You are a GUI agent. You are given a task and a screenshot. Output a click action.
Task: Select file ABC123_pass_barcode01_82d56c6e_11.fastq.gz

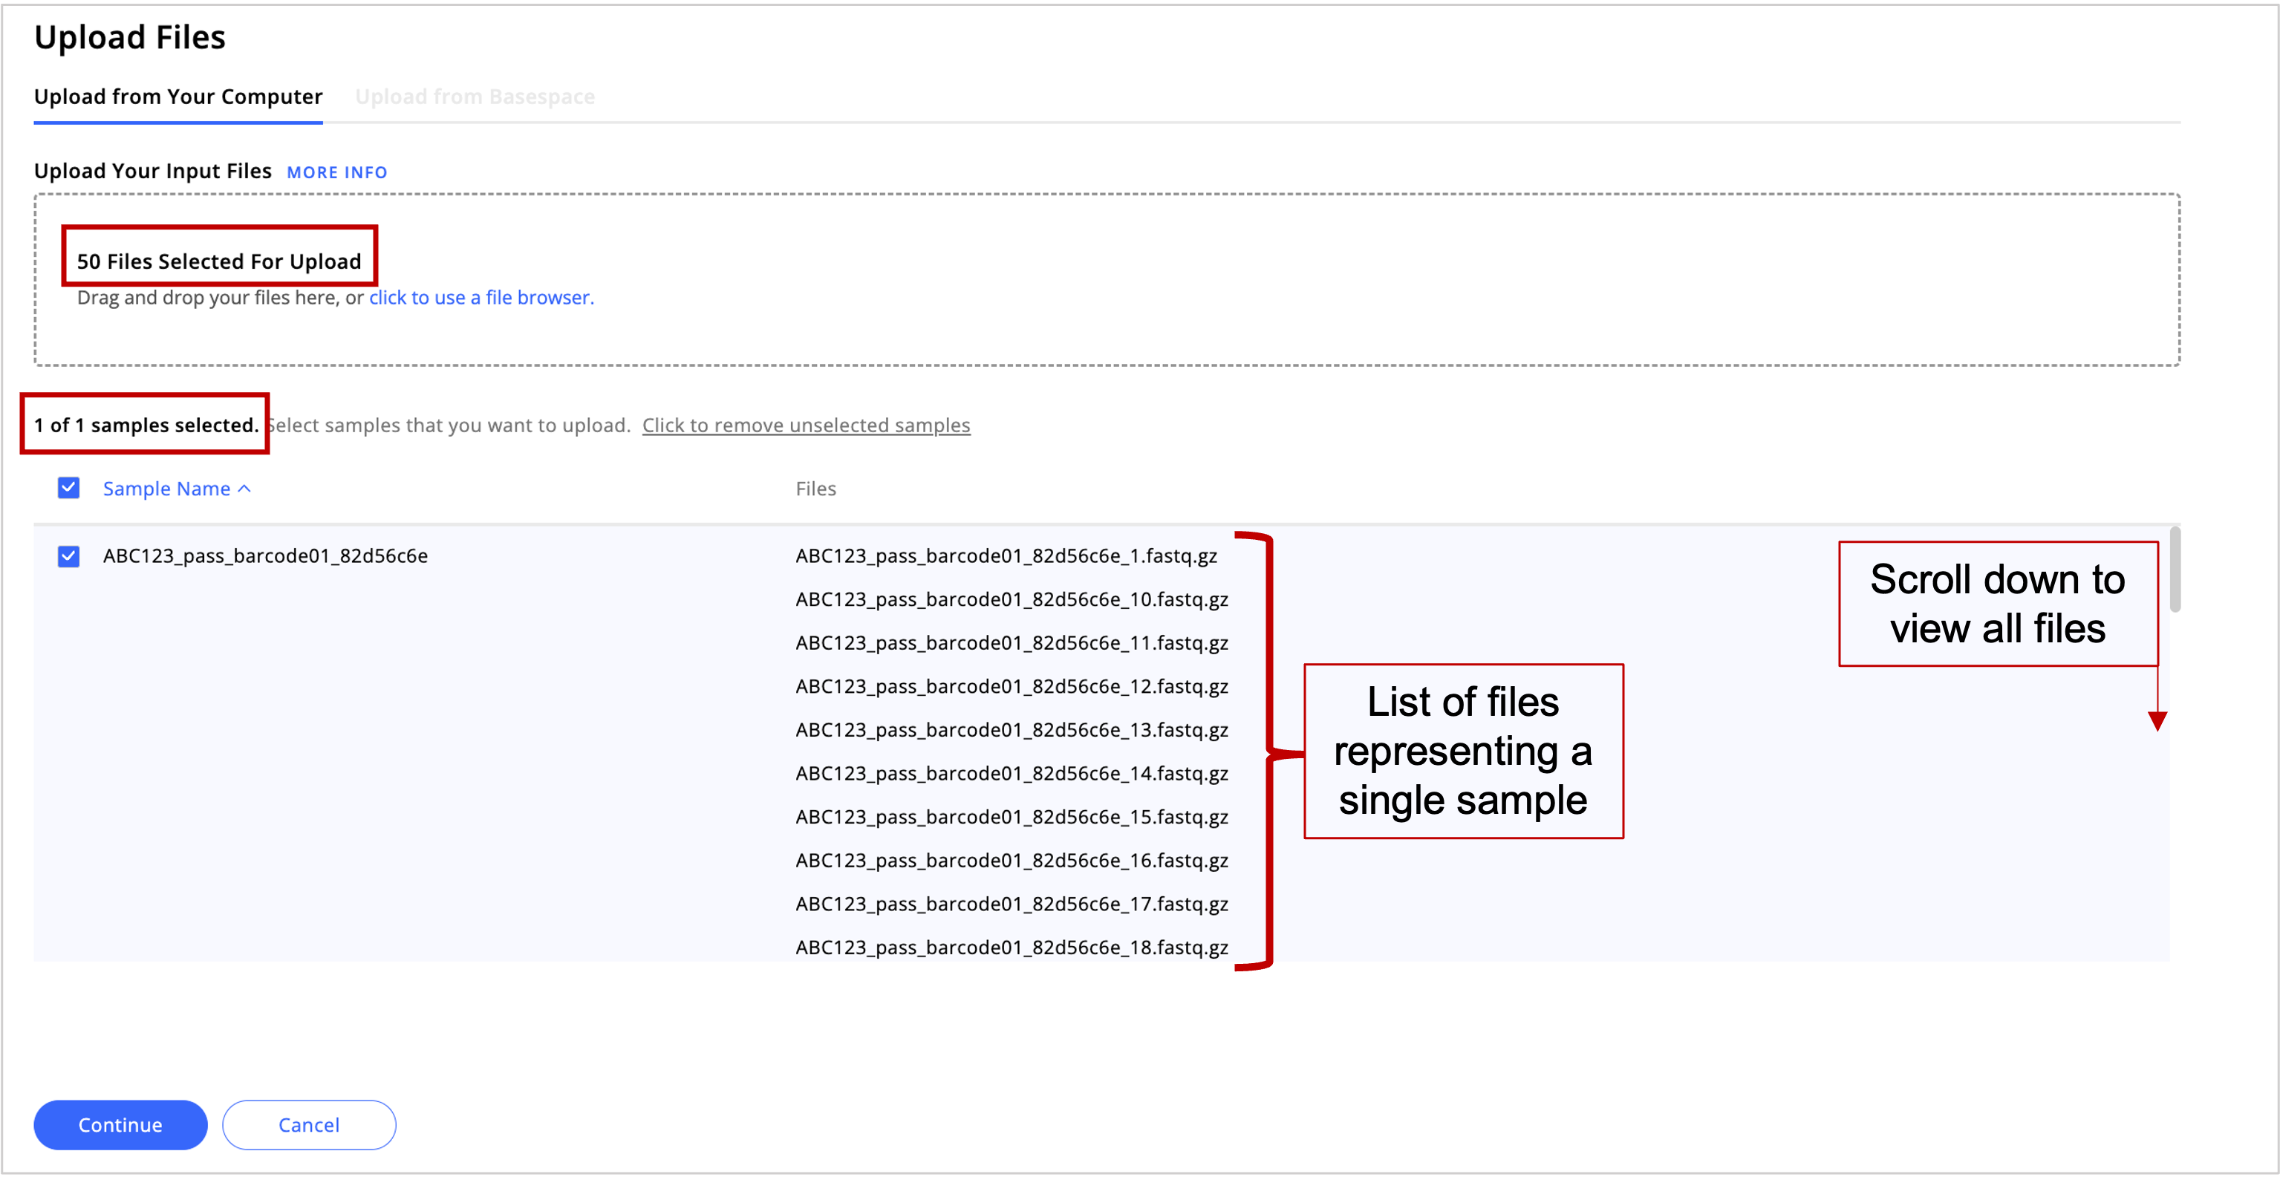click(1012, 642)
